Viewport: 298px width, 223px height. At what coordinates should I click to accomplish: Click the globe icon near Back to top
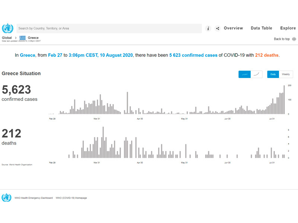pos(294,39)
